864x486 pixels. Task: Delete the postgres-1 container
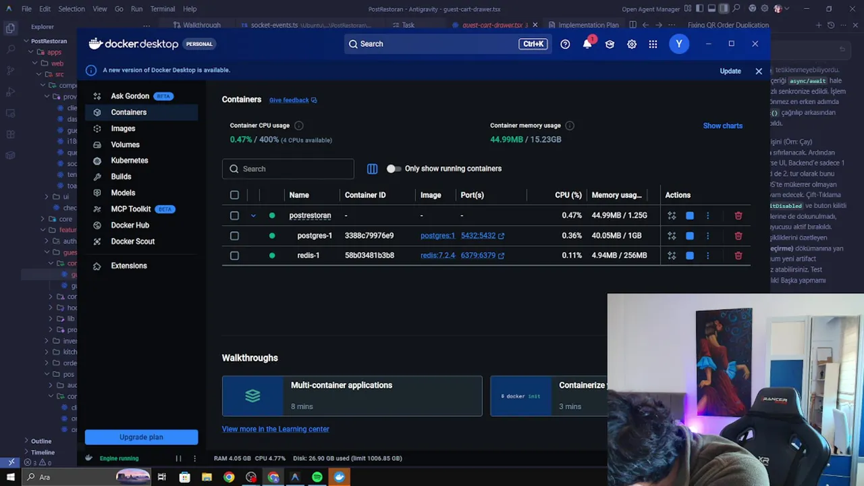(x=738, y=236)
